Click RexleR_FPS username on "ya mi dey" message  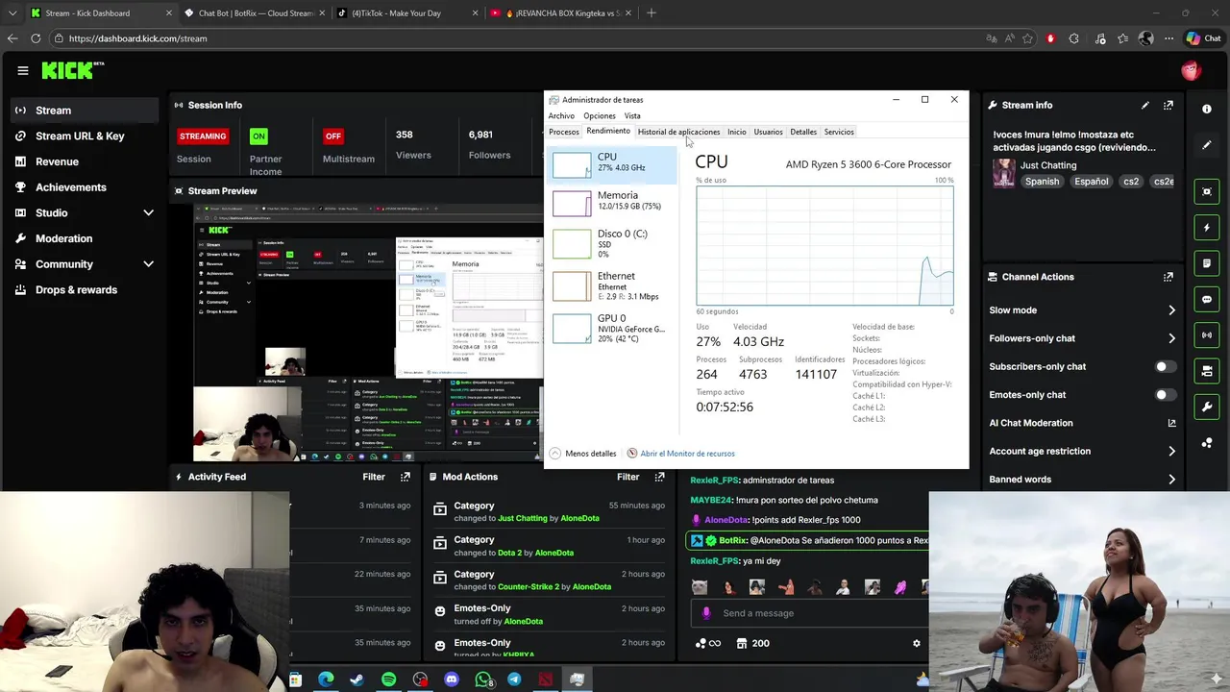click(714, 561)
